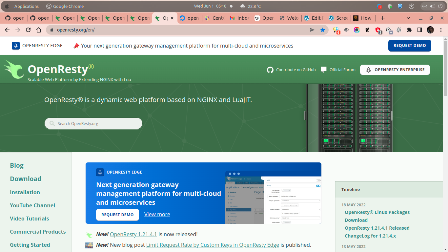Open the Download sidebar link

(x=26, y=179)
